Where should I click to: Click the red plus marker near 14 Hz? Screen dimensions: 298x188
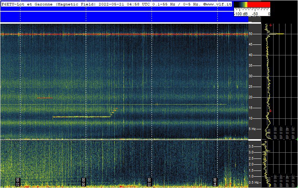coord(271,111)
